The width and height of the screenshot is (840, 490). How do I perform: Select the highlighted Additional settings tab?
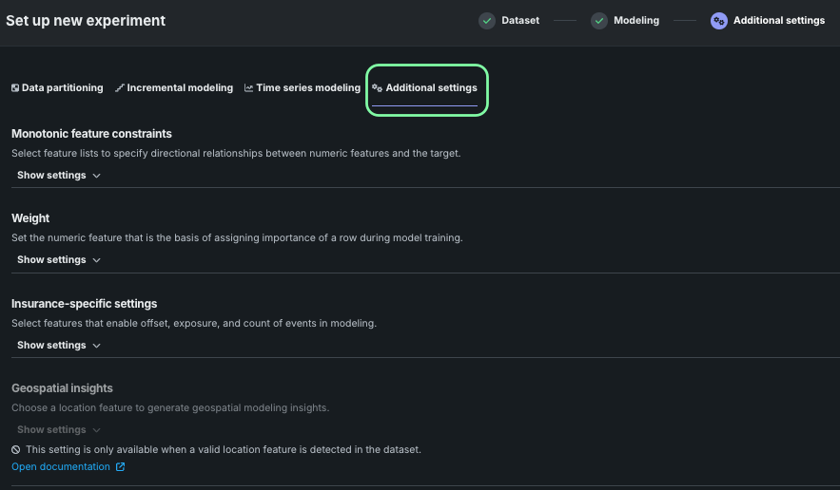(x=431, y=88)
